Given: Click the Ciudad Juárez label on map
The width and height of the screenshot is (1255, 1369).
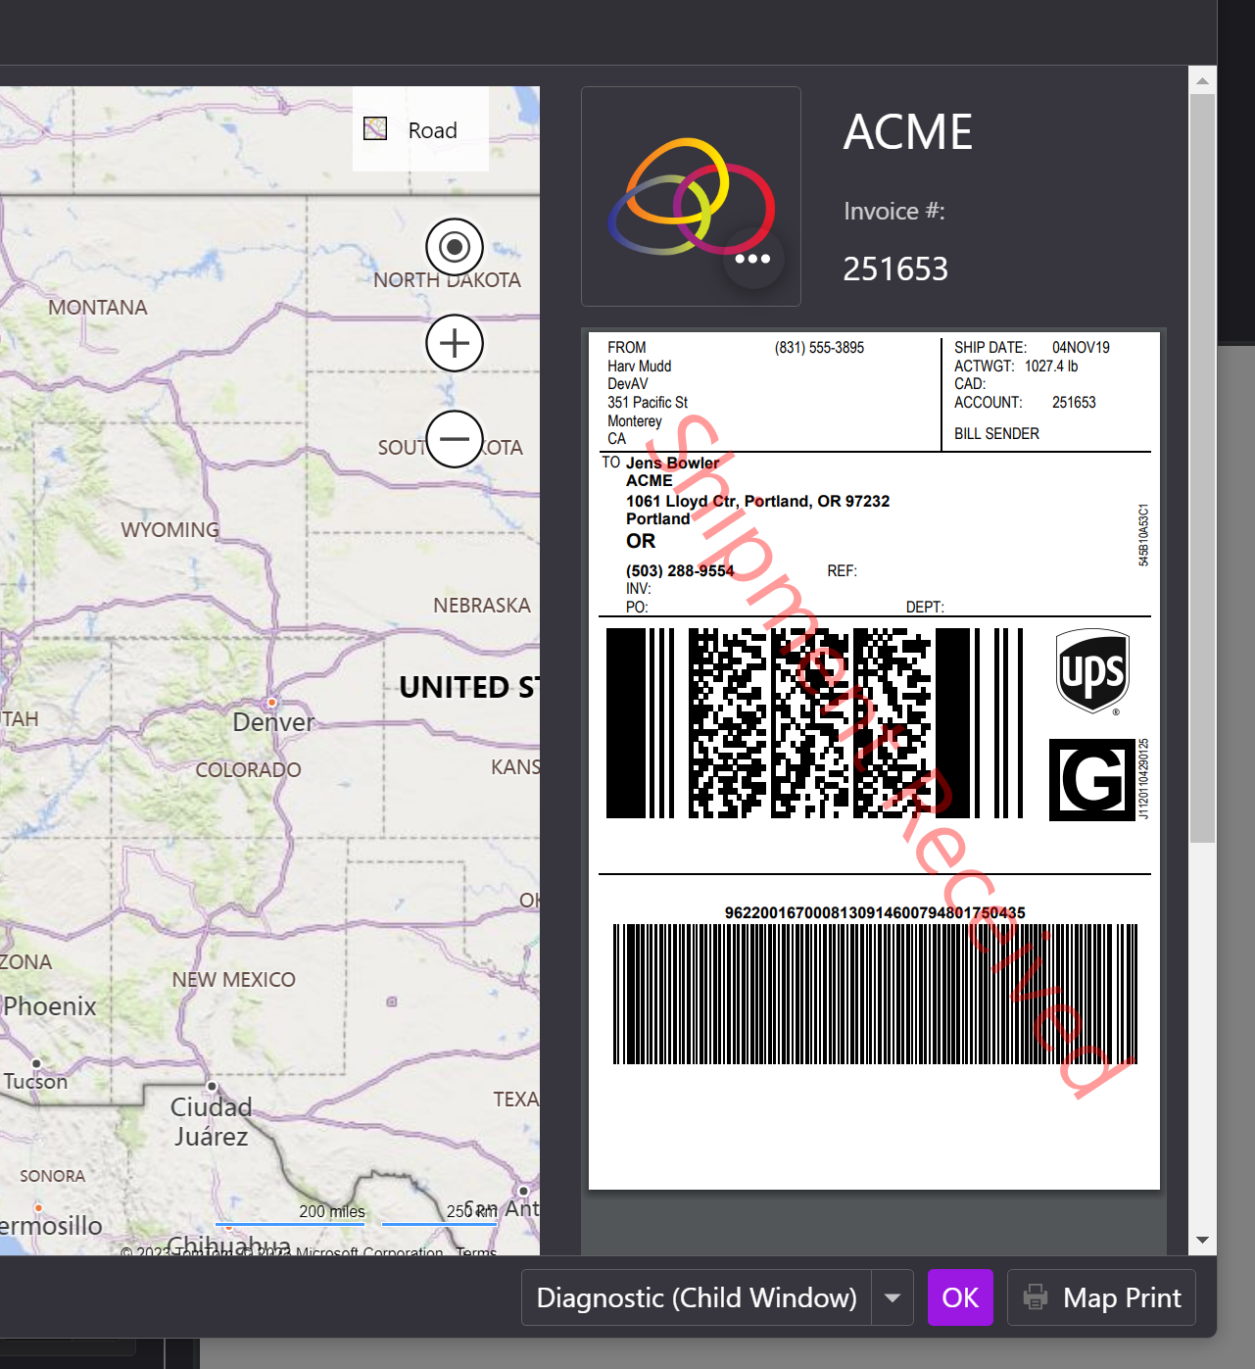Looking at the screenshot, I should (x=211, y=1122).
